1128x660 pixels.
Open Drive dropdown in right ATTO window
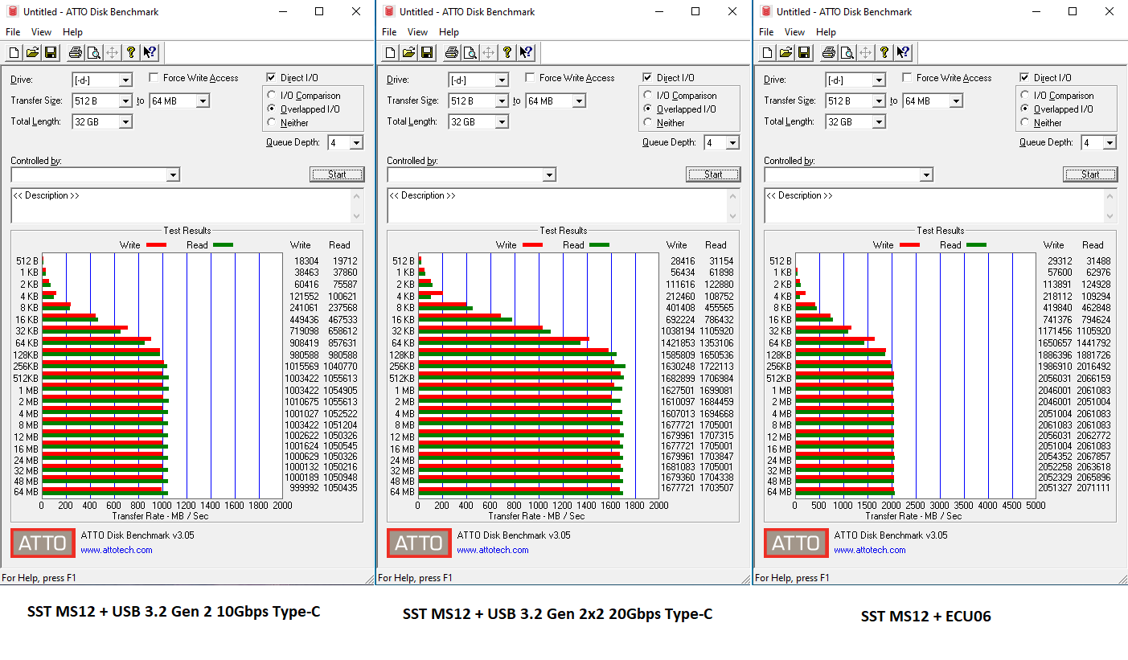(x=879, y=80)
